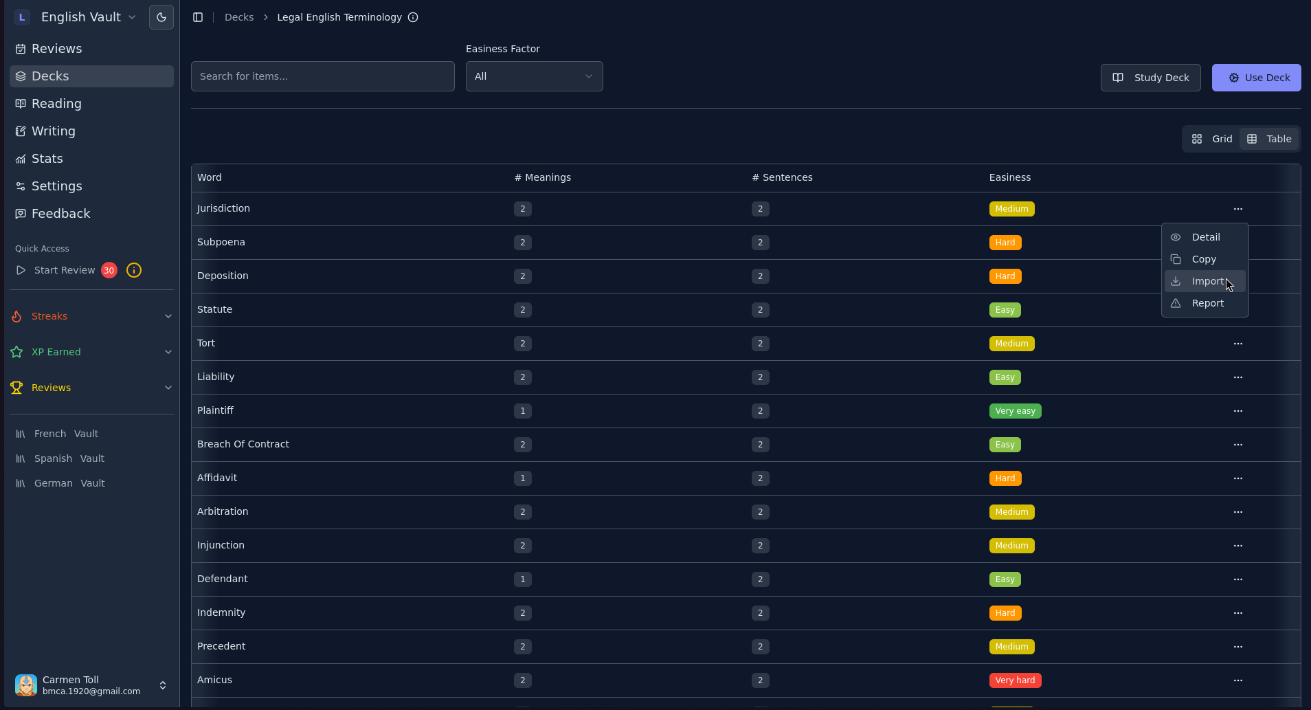Click the flame icon beside Streaks

pyautogui.click(x=16, y=316)
